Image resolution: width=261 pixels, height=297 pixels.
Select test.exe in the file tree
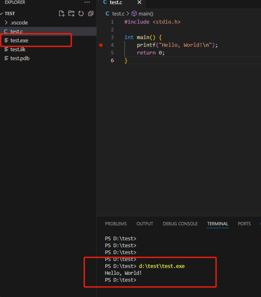coord(19,40)
